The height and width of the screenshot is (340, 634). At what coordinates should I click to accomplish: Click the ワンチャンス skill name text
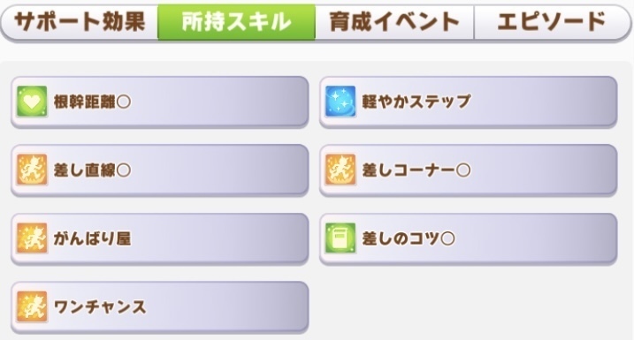pos(100,307)
